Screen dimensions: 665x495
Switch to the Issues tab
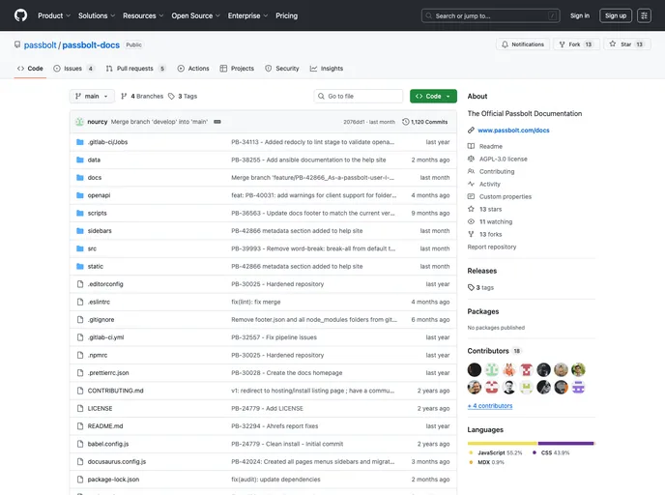tap(73, 69)
